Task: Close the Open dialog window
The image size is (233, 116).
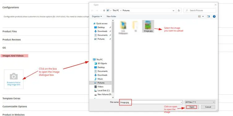Action: [x=215, y=5]
